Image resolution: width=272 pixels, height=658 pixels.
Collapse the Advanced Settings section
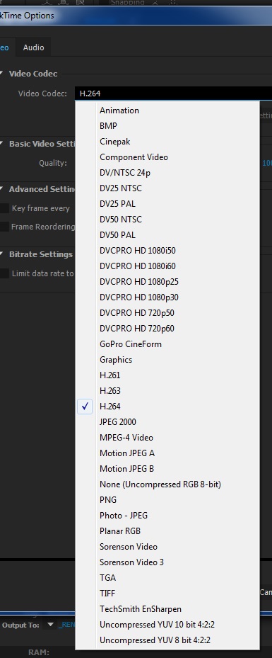pyautogui.click(x=1, y=189)
